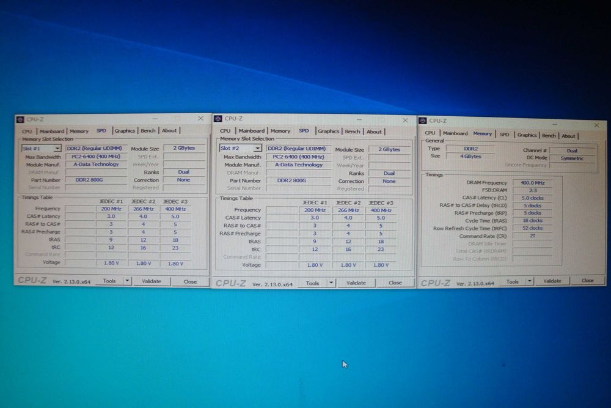Click the Tools button in the right window
The width and height of the screenshot is (611, 408).
click(x=512, y=281)
